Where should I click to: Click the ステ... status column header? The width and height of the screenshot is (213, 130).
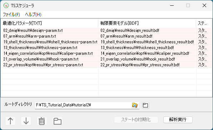[x=204, y=23]
